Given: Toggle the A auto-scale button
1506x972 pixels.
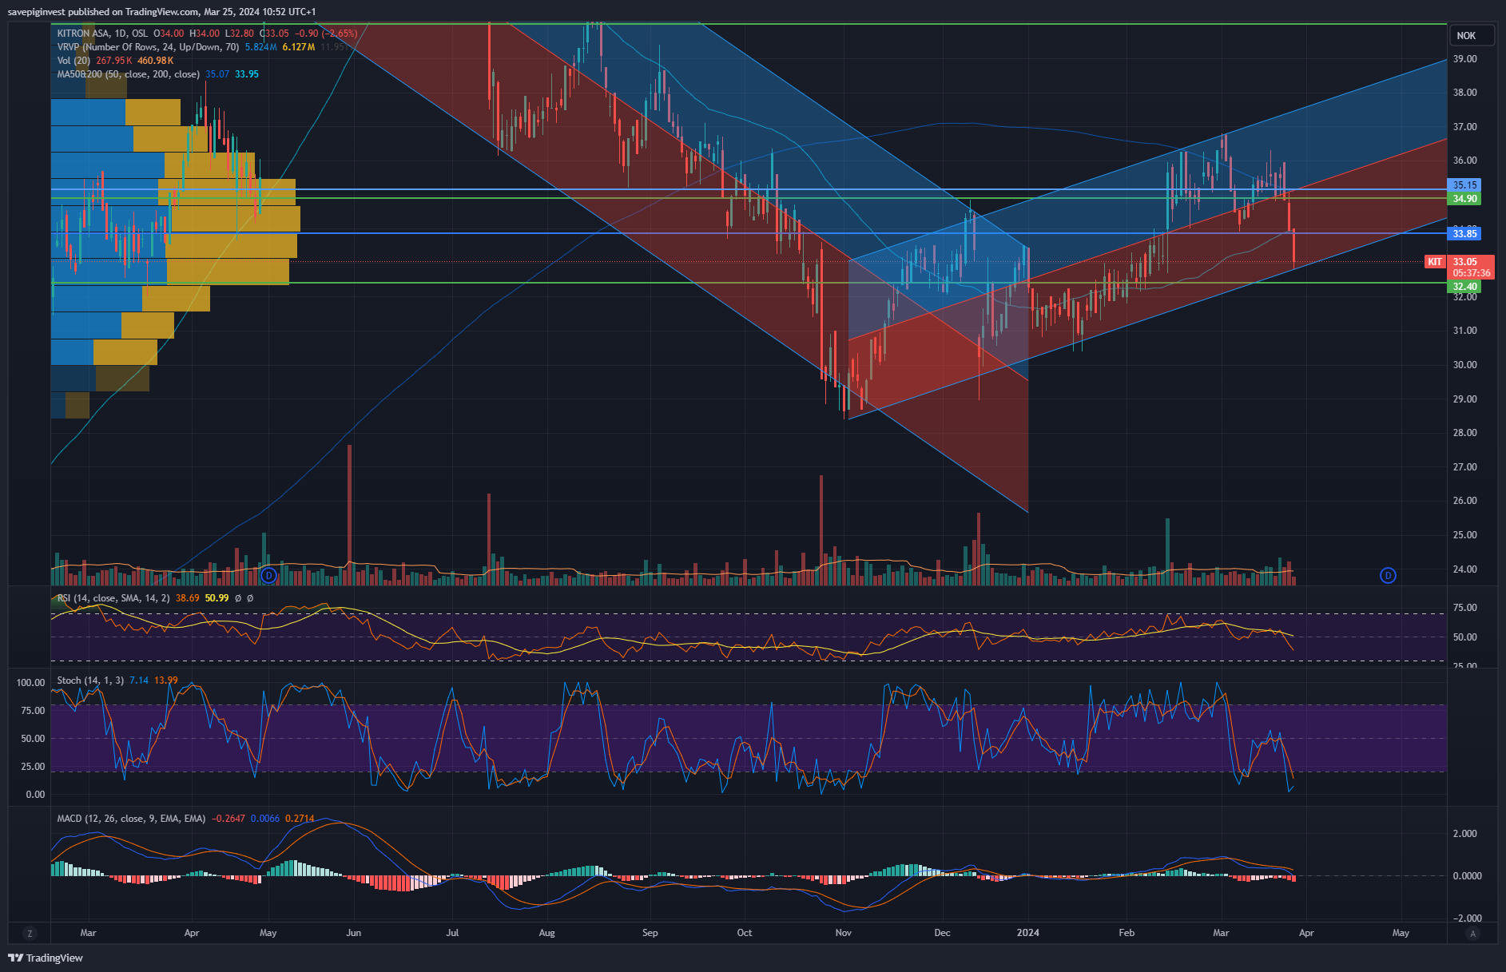Looking at the screenshot, I should [1473, 933].
